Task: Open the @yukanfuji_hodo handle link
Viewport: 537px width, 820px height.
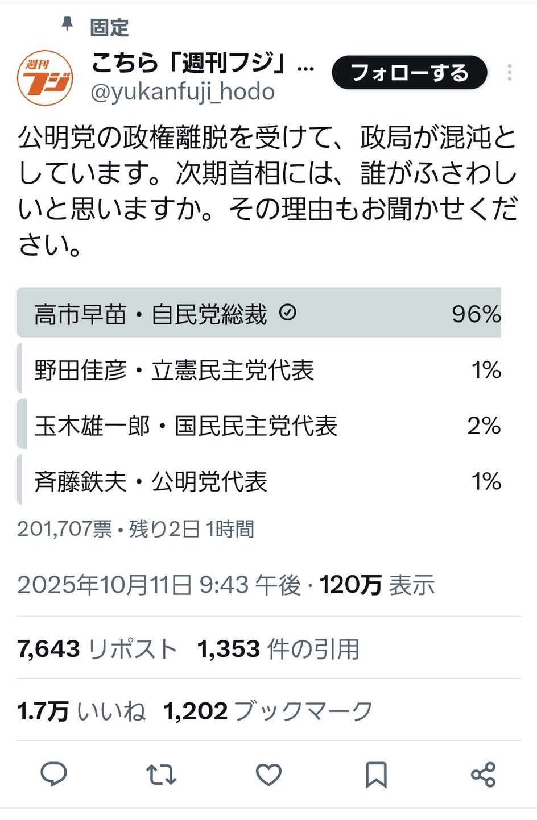Action: coord(183,93)
